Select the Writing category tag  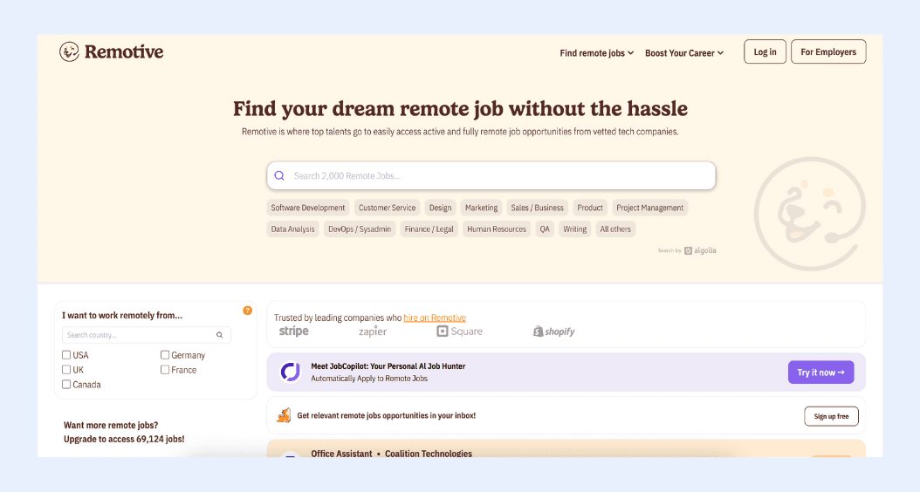[574, 229]
